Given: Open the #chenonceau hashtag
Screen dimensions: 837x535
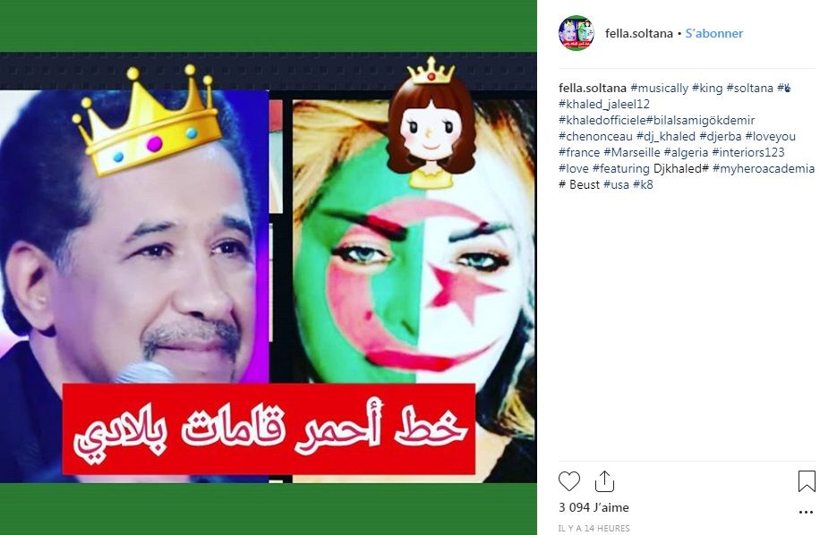Looking at the screenshot, I should 595,136.
